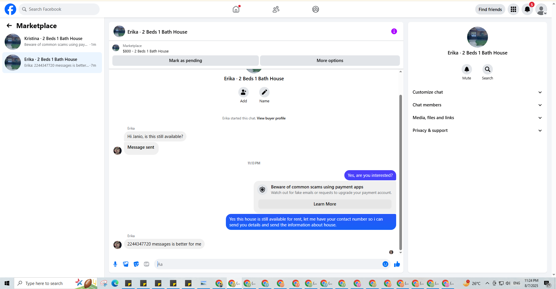
Task: Click the 'Message sent' bubble
Action: [x=141, y=148]
